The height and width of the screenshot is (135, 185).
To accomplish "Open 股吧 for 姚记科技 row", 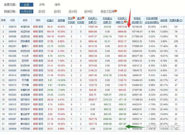I will 41,66.
